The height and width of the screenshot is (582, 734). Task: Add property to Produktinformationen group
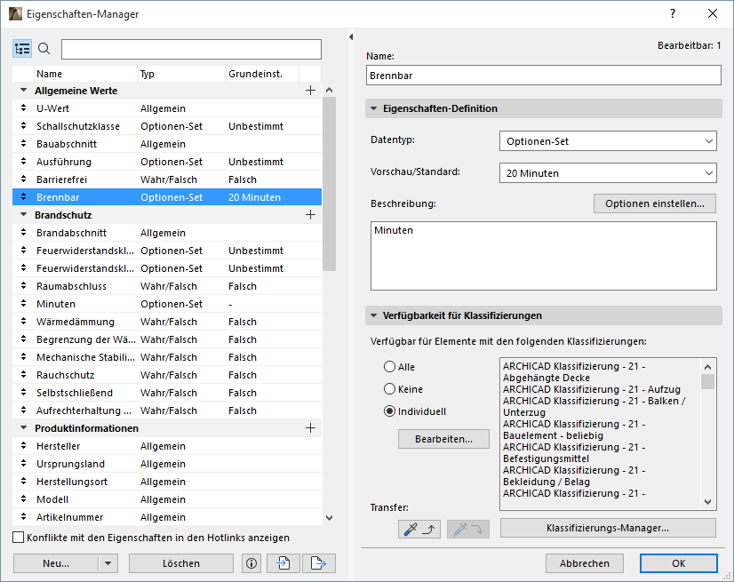click(x=310, y=428)
